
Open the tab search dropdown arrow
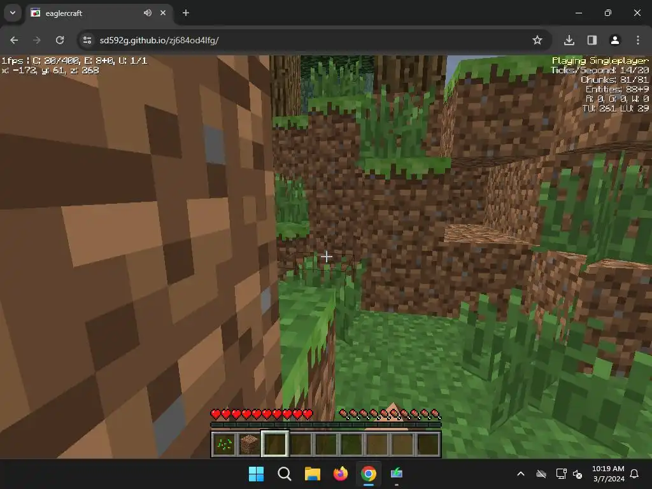tap(13, 13)
